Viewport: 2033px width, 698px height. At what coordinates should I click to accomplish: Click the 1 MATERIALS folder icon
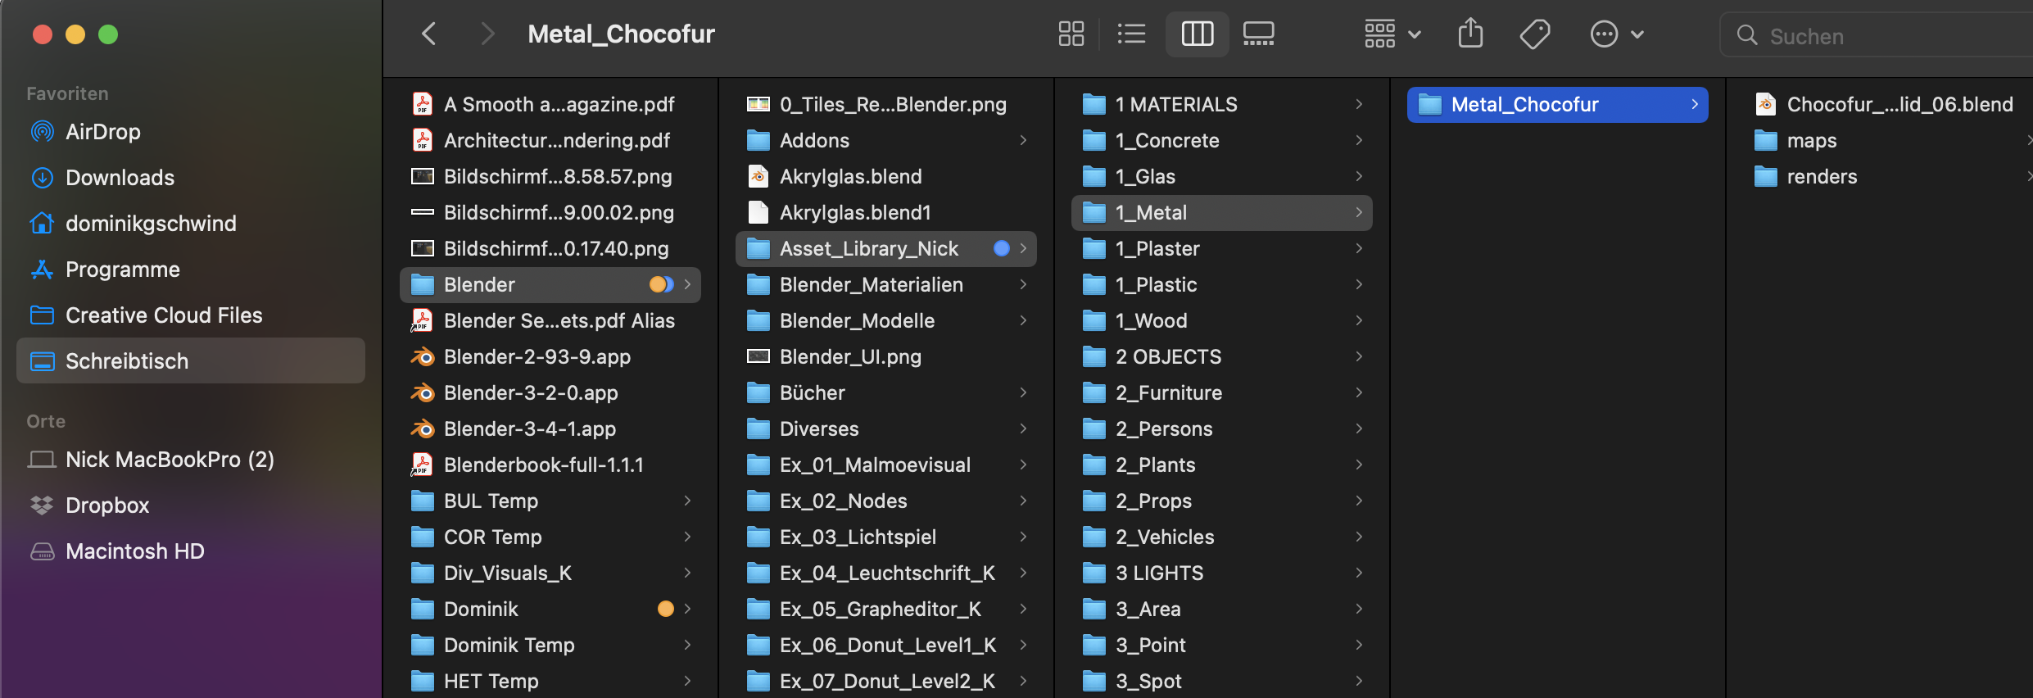1094,104
